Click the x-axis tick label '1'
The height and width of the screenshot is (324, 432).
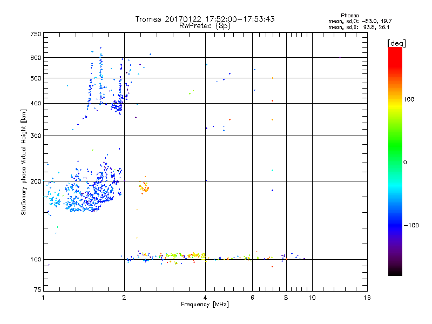pos(43,298)
